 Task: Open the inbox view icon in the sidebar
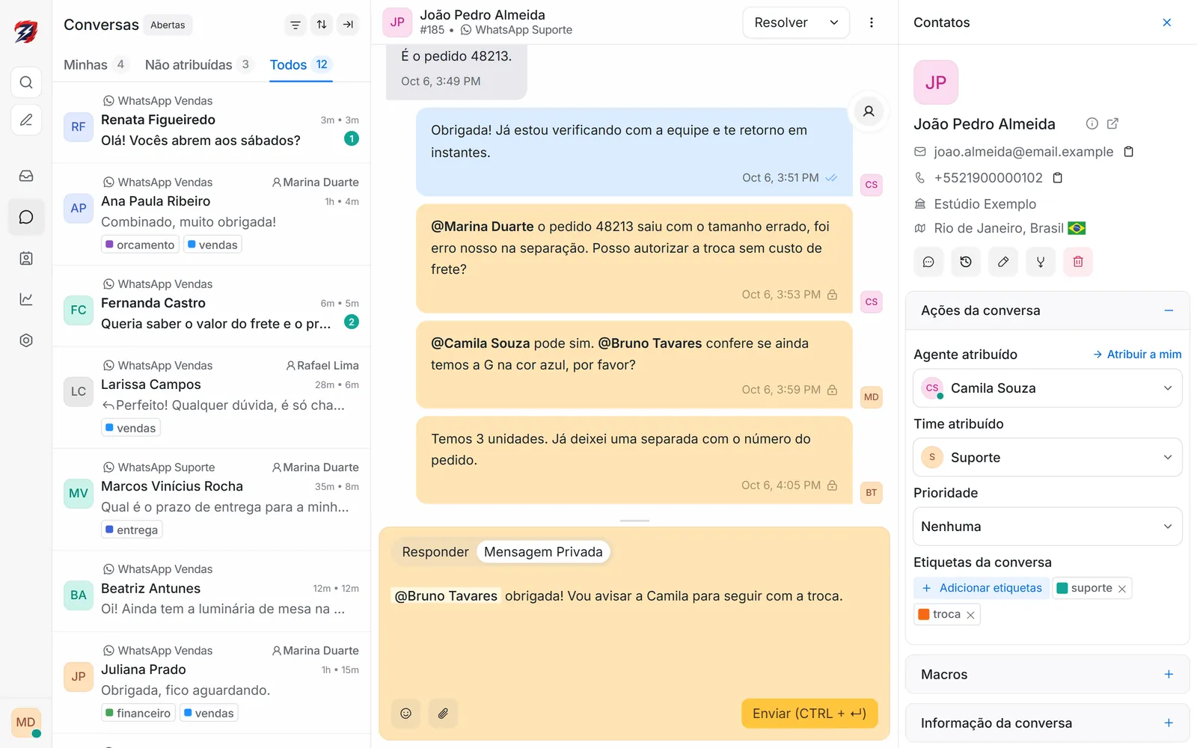[26, 176]
